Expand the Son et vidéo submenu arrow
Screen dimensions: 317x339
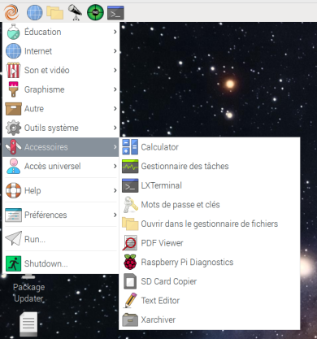click(x=115, y=70)
